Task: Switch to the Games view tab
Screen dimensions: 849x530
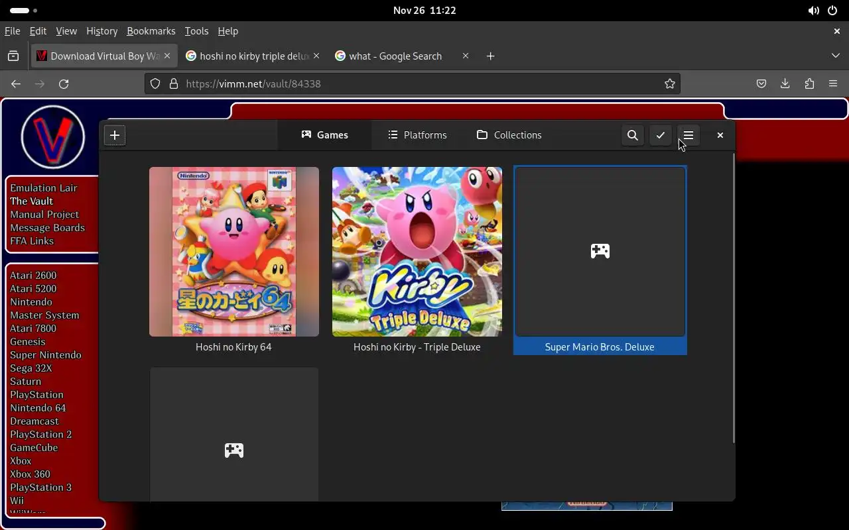Action: 324,135
